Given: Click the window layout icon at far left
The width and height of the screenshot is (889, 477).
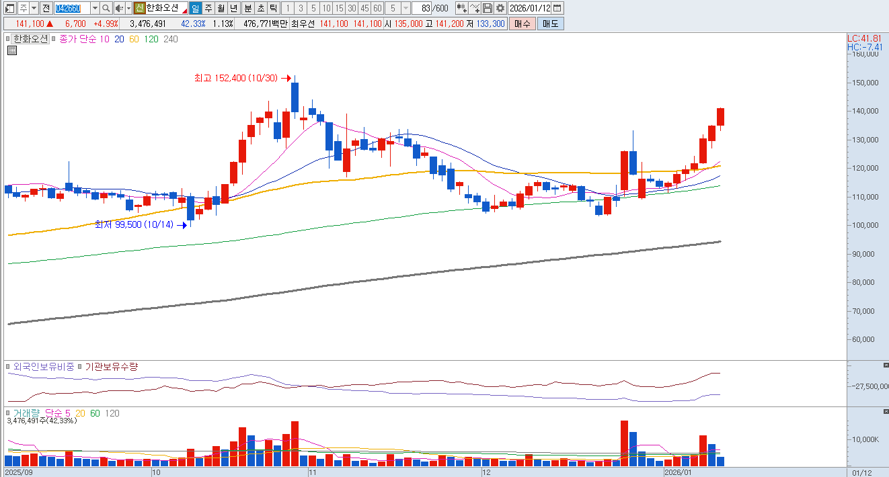Looking at the screenshot, I should [x=9, y=8].
